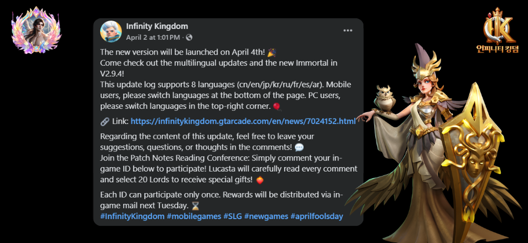Click the winged character badge at top-left
Image resolution: width=528 pixels, height=243 pixels.
(36, 30)
